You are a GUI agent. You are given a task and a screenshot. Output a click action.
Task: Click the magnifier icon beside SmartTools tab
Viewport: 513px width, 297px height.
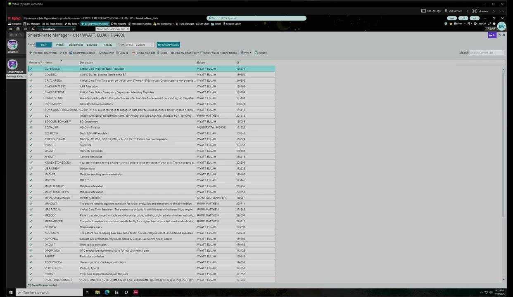[33, 29]
